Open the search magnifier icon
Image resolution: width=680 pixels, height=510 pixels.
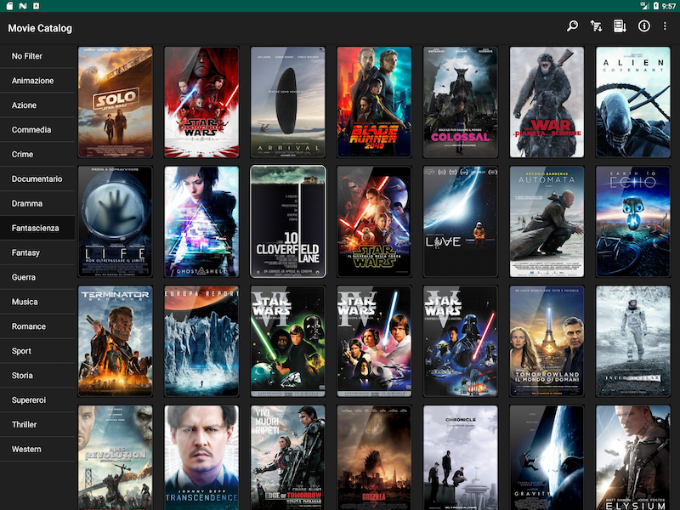tap(572, 26)
